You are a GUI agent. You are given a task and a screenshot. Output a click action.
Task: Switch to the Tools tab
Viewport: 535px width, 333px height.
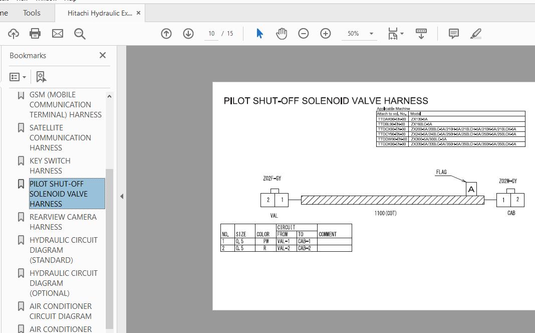[x=32, y=13]
